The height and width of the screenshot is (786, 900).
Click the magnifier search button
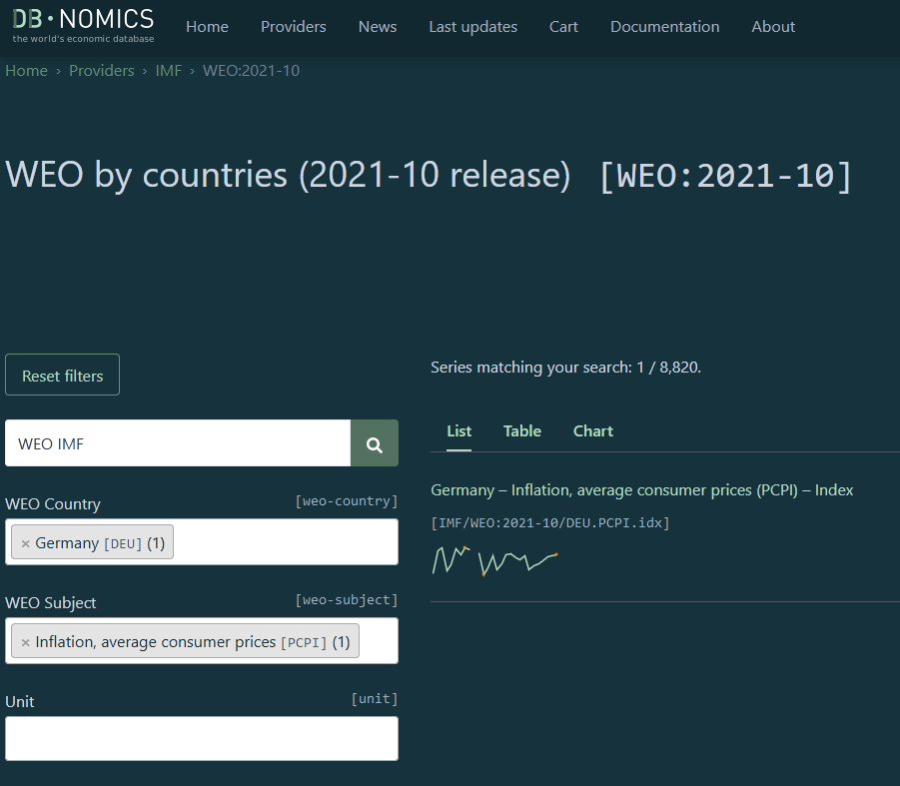click(375, 442)
